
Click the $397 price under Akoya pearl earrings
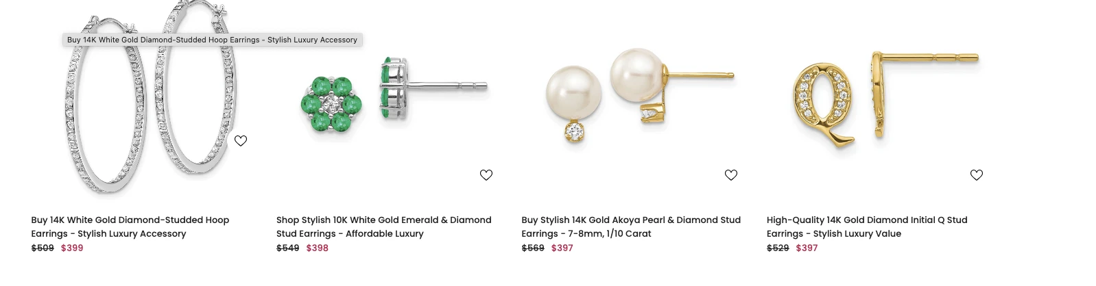[x=562, y=248]
